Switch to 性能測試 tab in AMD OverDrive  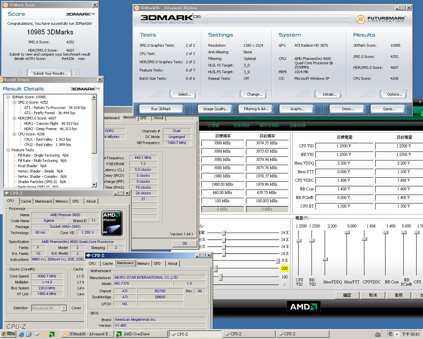241,125
